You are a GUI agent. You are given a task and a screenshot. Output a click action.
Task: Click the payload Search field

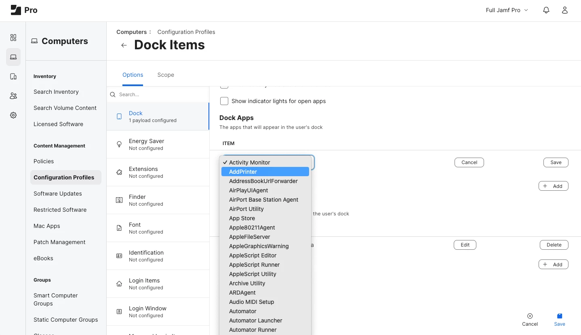[158, 95]
